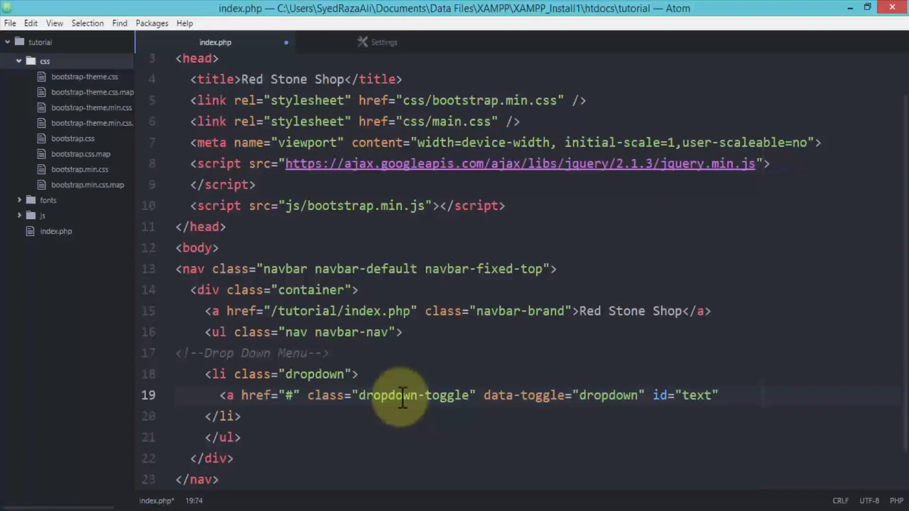Open the Packages menu
The width and height of the screenshot is (909, 511).
(151, 23)
